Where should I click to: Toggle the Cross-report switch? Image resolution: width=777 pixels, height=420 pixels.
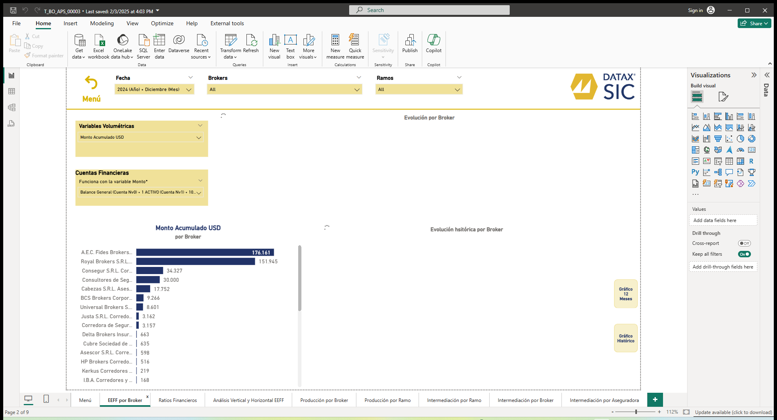tap(744, 243)
